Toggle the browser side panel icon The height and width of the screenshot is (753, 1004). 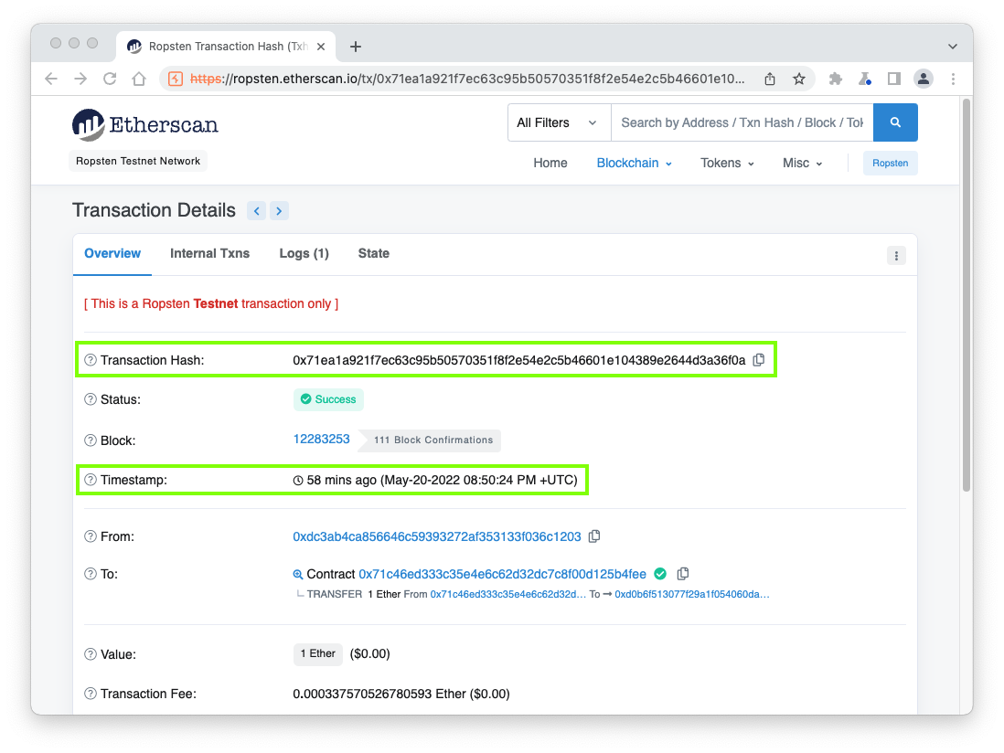(x=894, y=79)
